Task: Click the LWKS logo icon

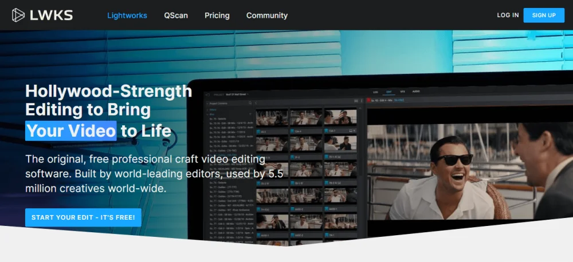Action: (18, 15)
